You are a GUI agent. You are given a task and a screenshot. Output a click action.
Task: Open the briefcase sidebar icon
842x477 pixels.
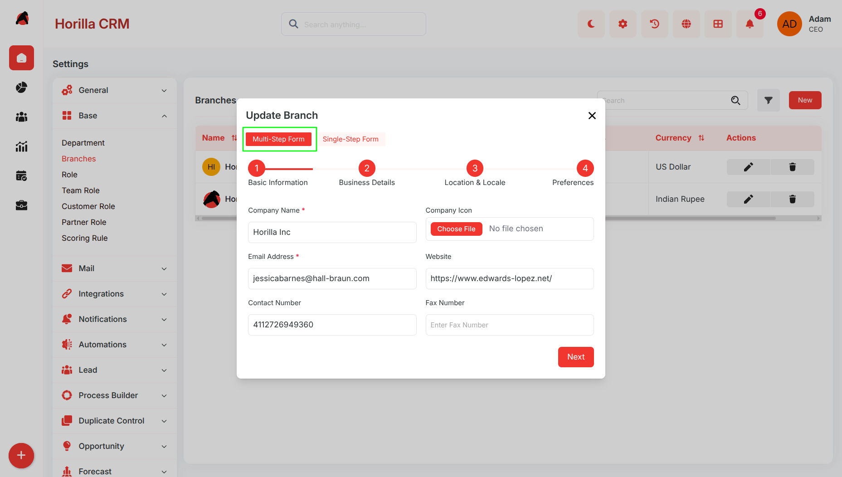pos(21,205)
